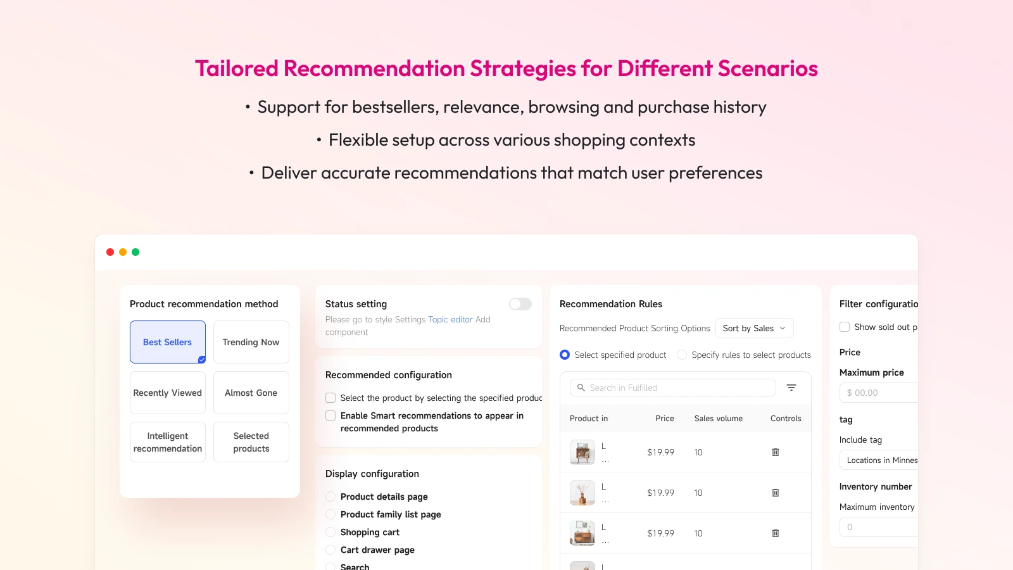1013x570 pixels.
Task: Toggle the Status setting switch
Action: (x=520, y=304)
